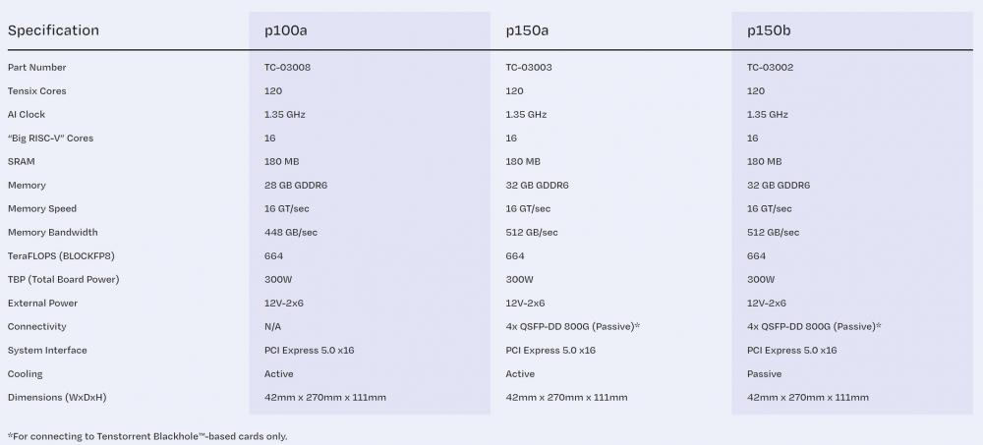Click the System Interface row label
This screenshot has width=983, height=445.
pos(47,351)
